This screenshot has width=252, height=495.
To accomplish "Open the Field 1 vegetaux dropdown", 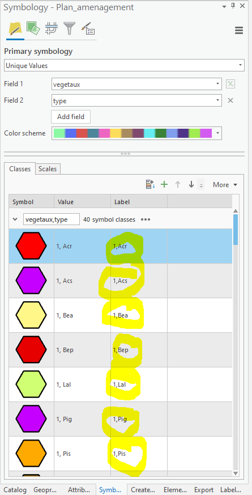I will pyautogui.click(x=136, y=84).
